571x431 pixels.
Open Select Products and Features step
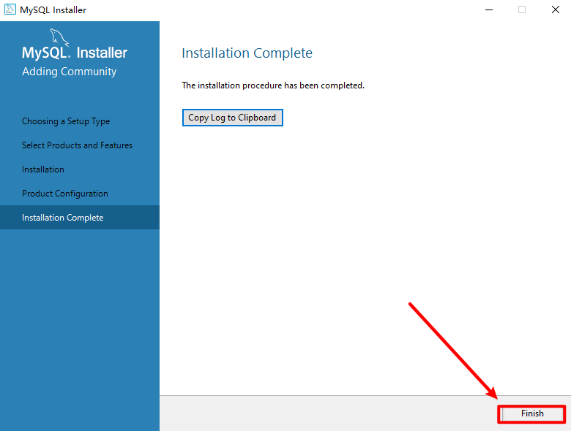[x=77, y=145]
